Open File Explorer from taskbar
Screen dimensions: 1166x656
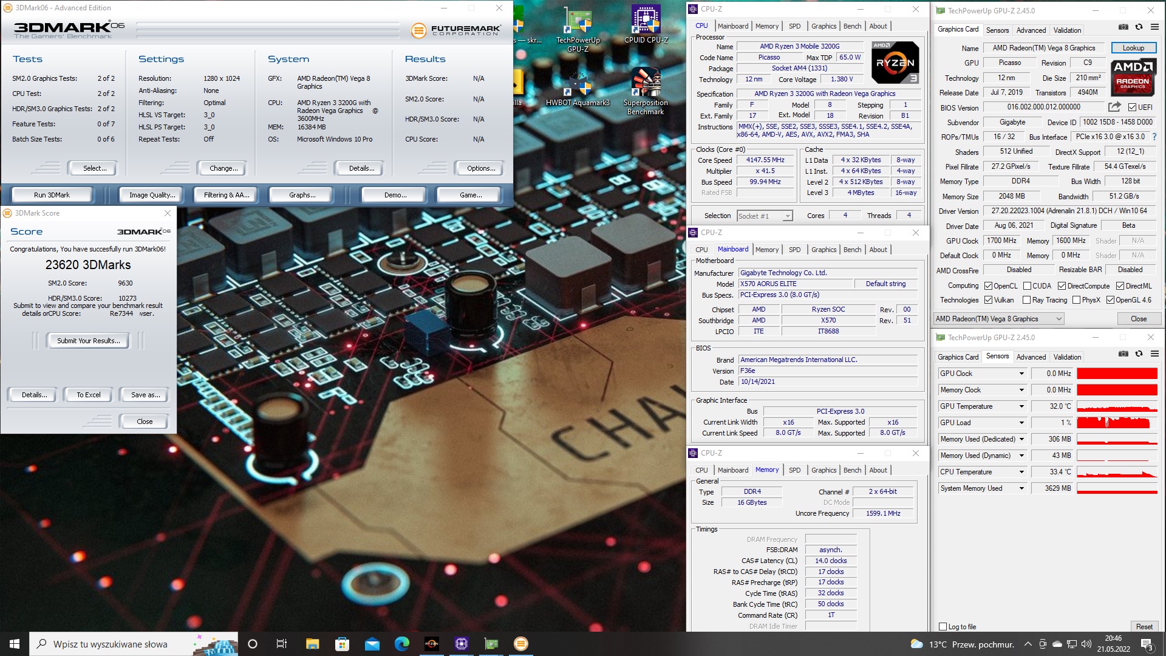pos(312,644)
